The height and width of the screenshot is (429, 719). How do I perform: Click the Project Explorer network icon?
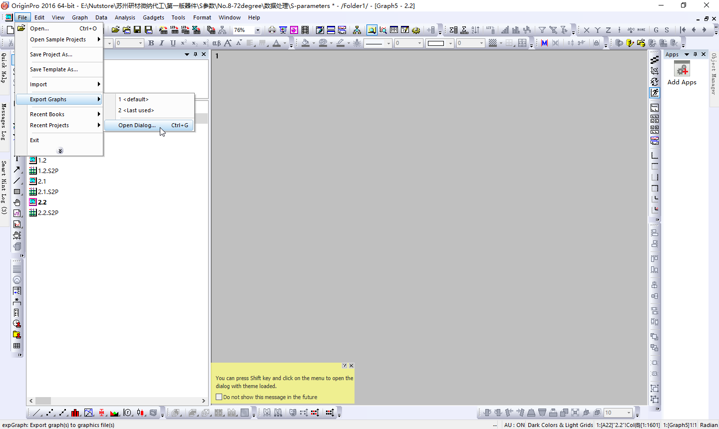click(357, 30)
